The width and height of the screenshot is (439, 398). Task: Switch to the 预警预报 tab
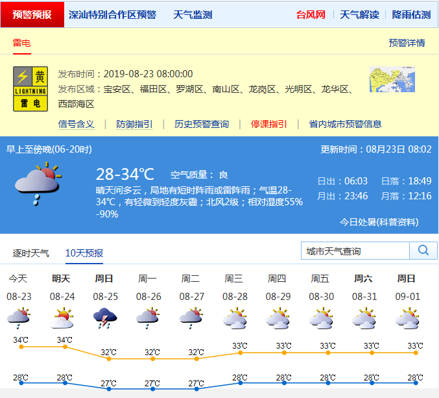click(x=32, y=14)
